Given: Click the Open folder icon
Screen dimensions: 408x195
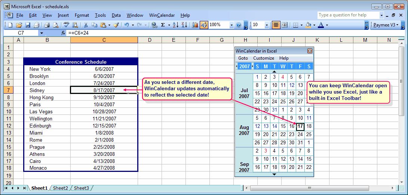Looking at the screenshot, I should point(19,25).
